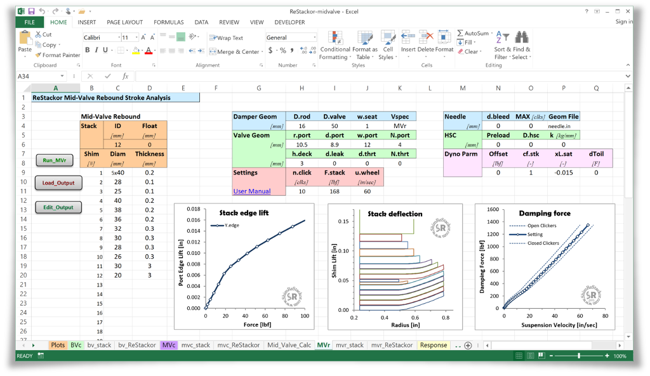Click the Run_MVr button
Screen dimensions: 650x376
pyautogui.click(x=55, y=160)
